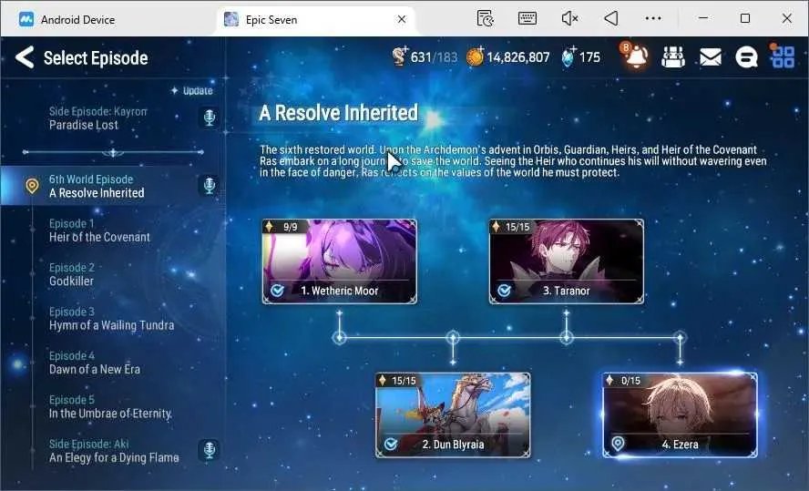Click the gold coin icon
Viewport: 809px width, 491px height.
476,56
